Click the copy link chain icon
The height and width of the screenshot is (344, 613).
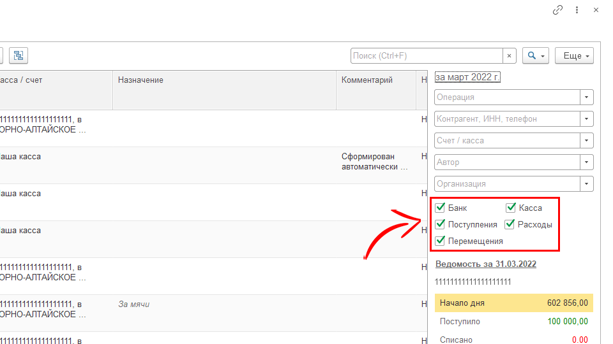click(557, 10)
